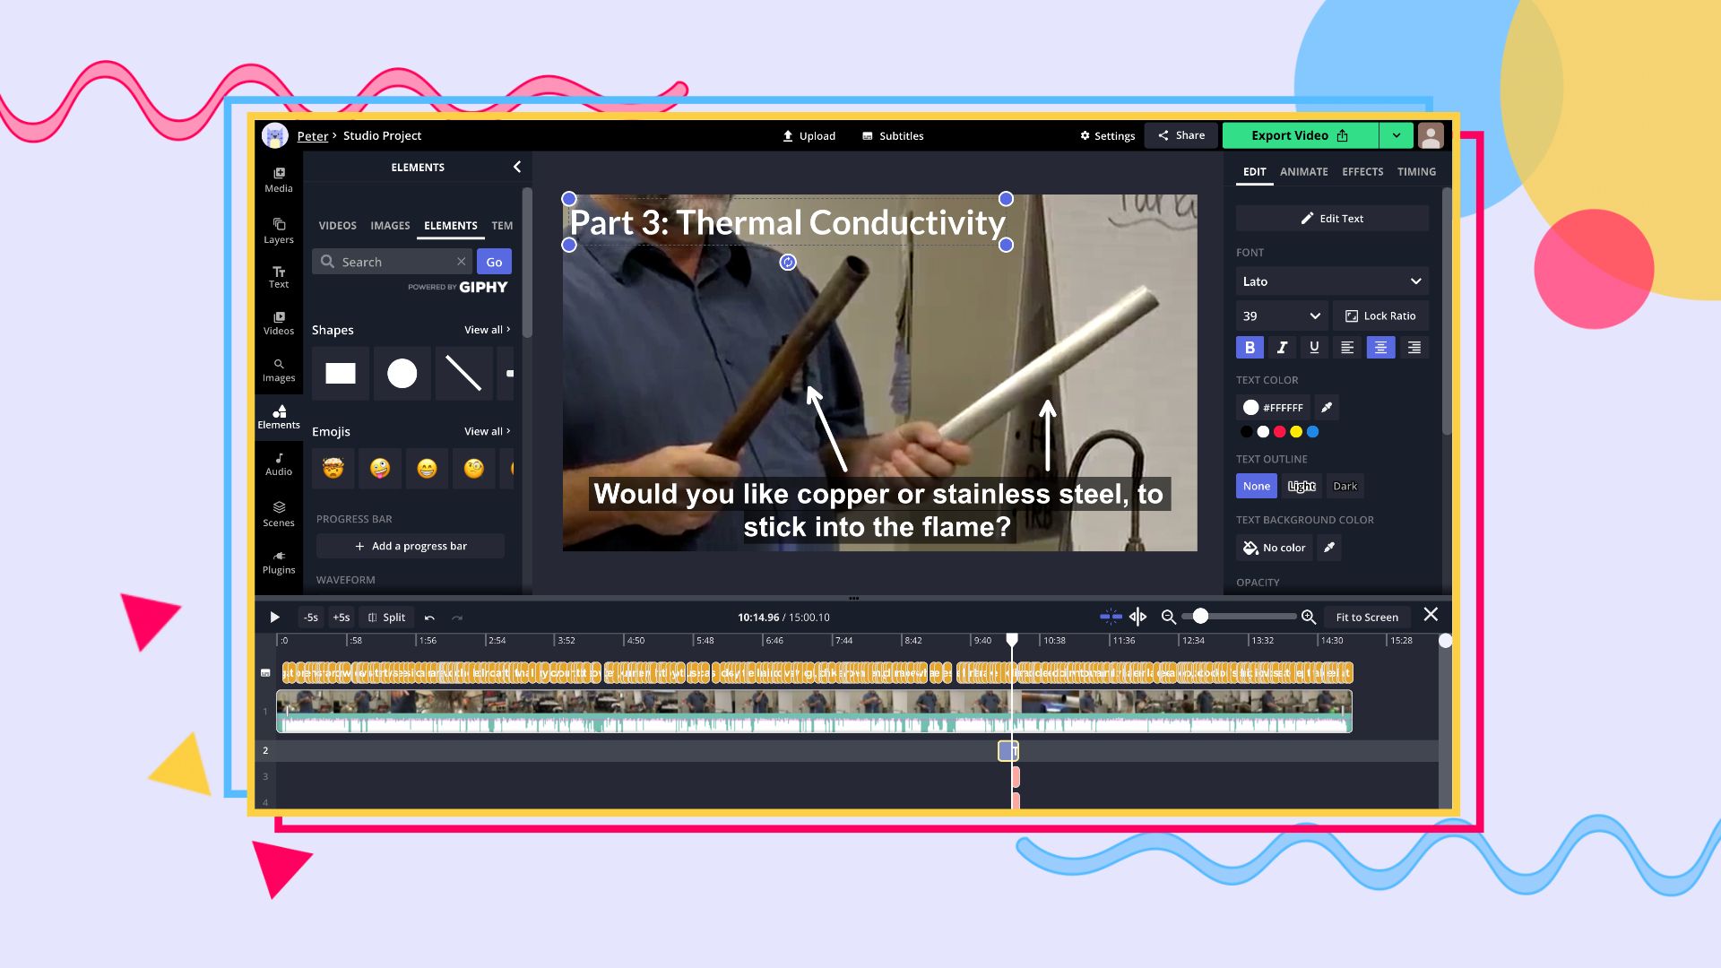
Task: Click the zoom out magnifier on timeline
Action: (x=1168, y=617)
